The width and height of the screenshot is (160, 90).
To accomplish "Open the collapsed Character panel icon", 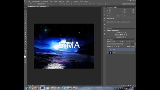I will 104,28.
